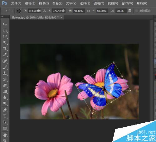Select the Brush tool

pyautogui.click(x=5, y=67)
